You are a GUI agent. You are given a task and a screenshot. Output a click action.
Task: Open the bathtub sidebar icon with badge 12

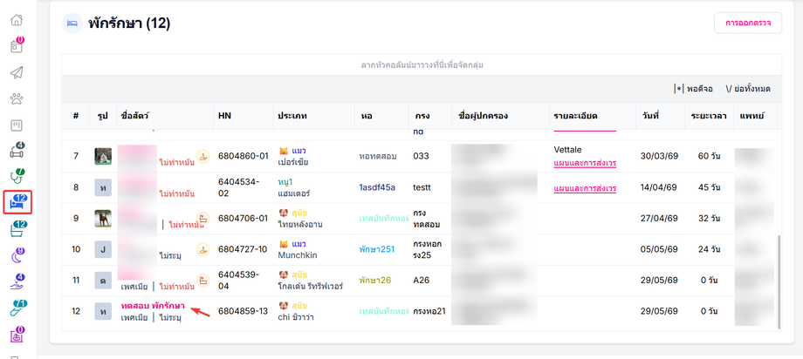click(17, 230)
